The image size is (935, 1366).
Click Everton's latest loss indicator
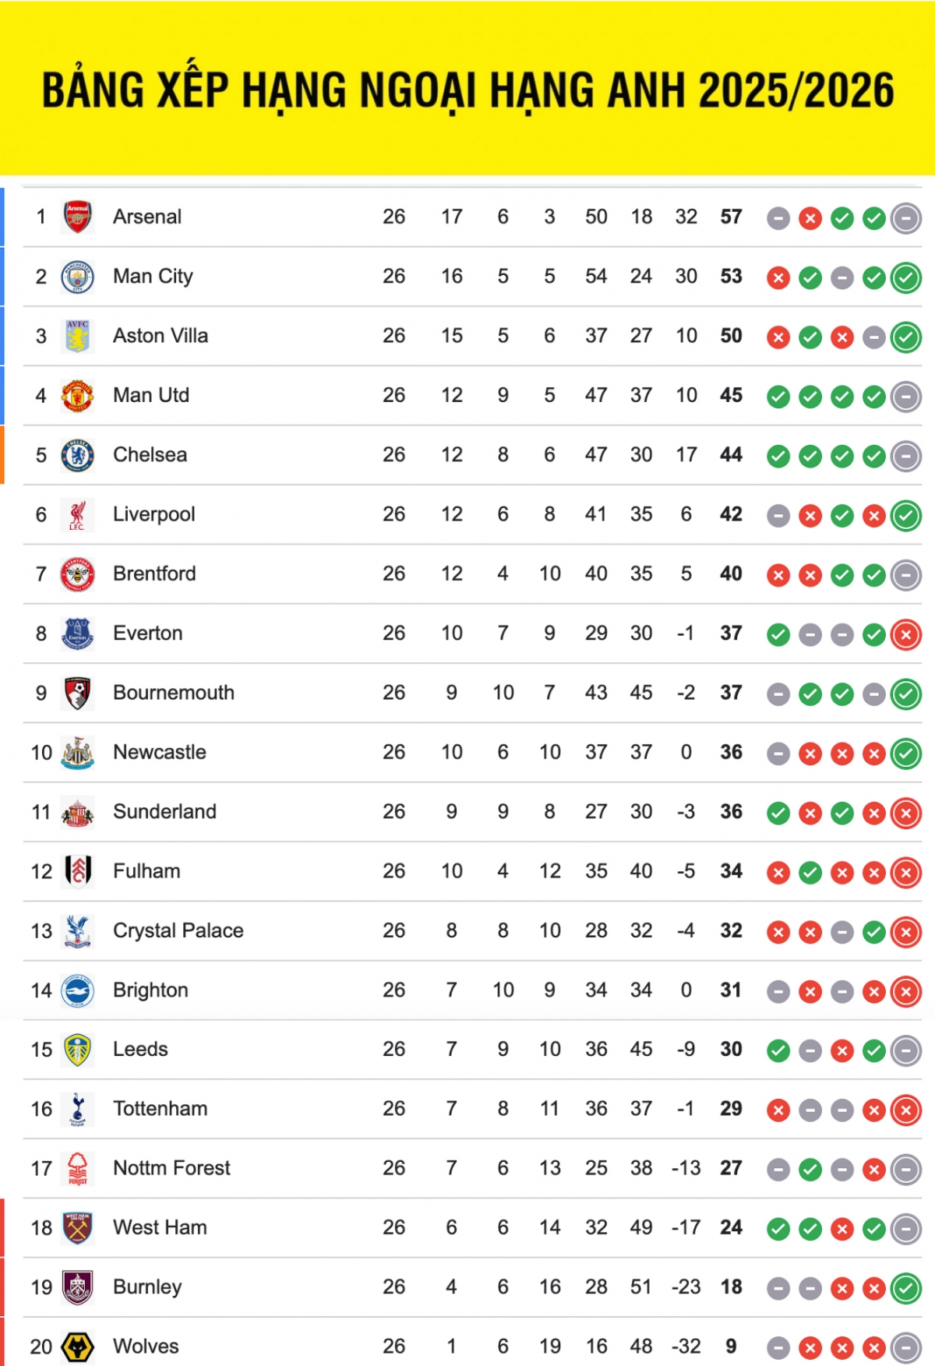906,635
